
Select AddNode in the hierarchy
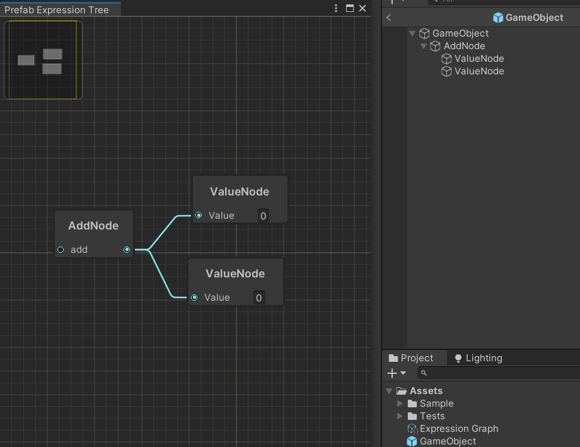464,46
